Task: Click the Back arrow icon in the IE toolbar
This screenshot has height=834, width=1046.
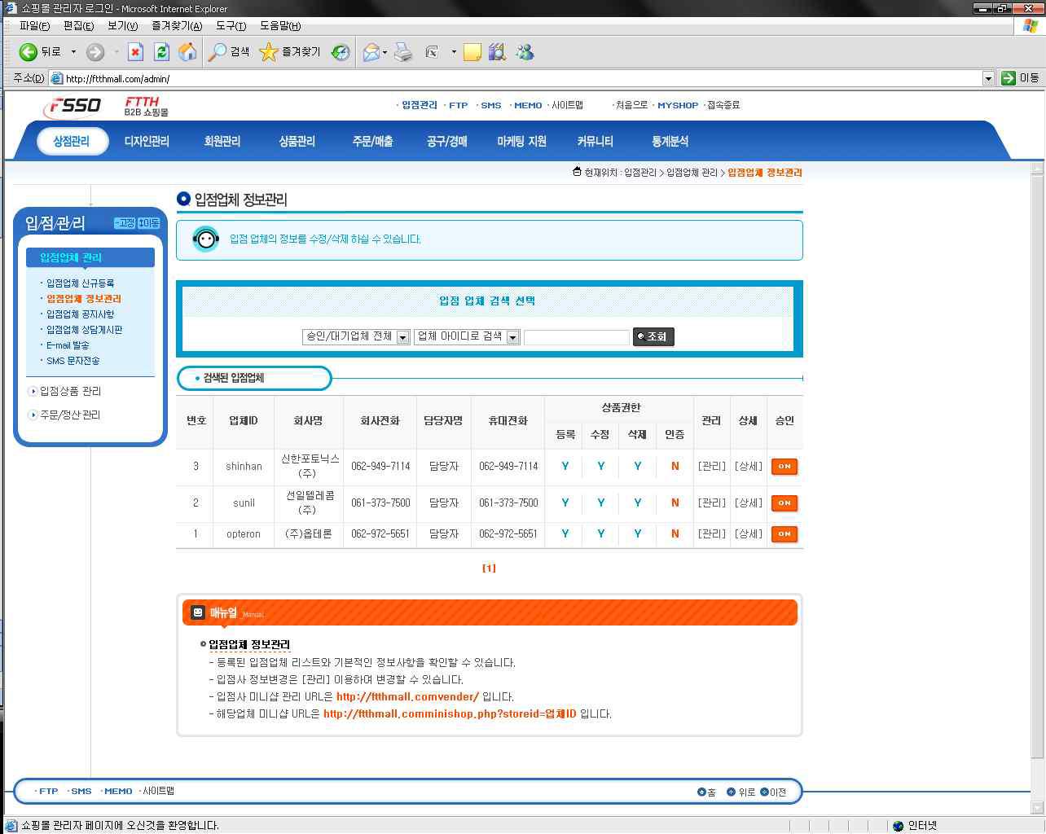Action: pyautogui.click(x=29, y=52)
